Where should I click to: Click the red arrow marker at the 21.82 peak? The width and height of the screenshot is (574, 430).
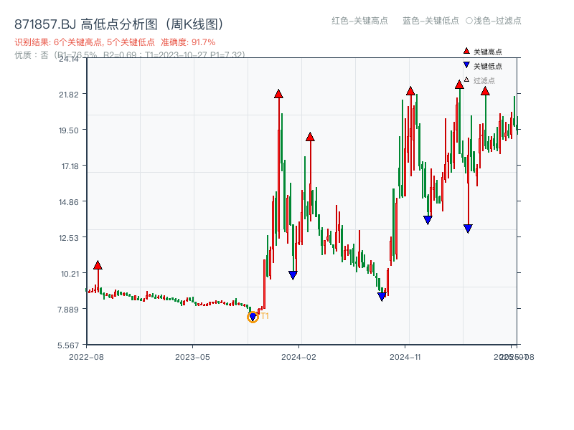[278, 94]
